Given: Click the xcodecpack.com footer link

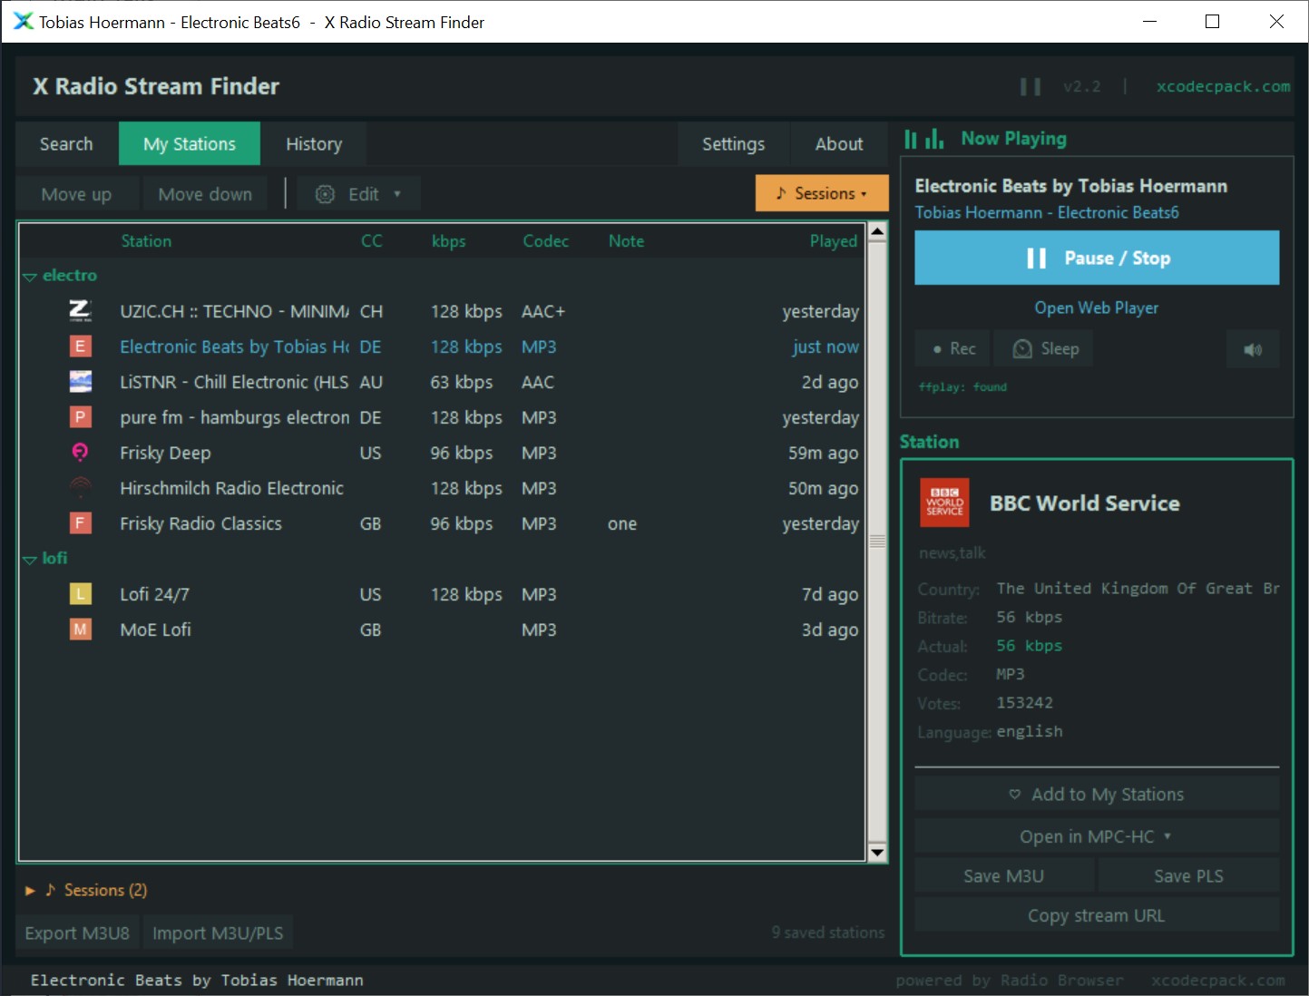Looking at the screenshot, I should [x=1218, y=981].
